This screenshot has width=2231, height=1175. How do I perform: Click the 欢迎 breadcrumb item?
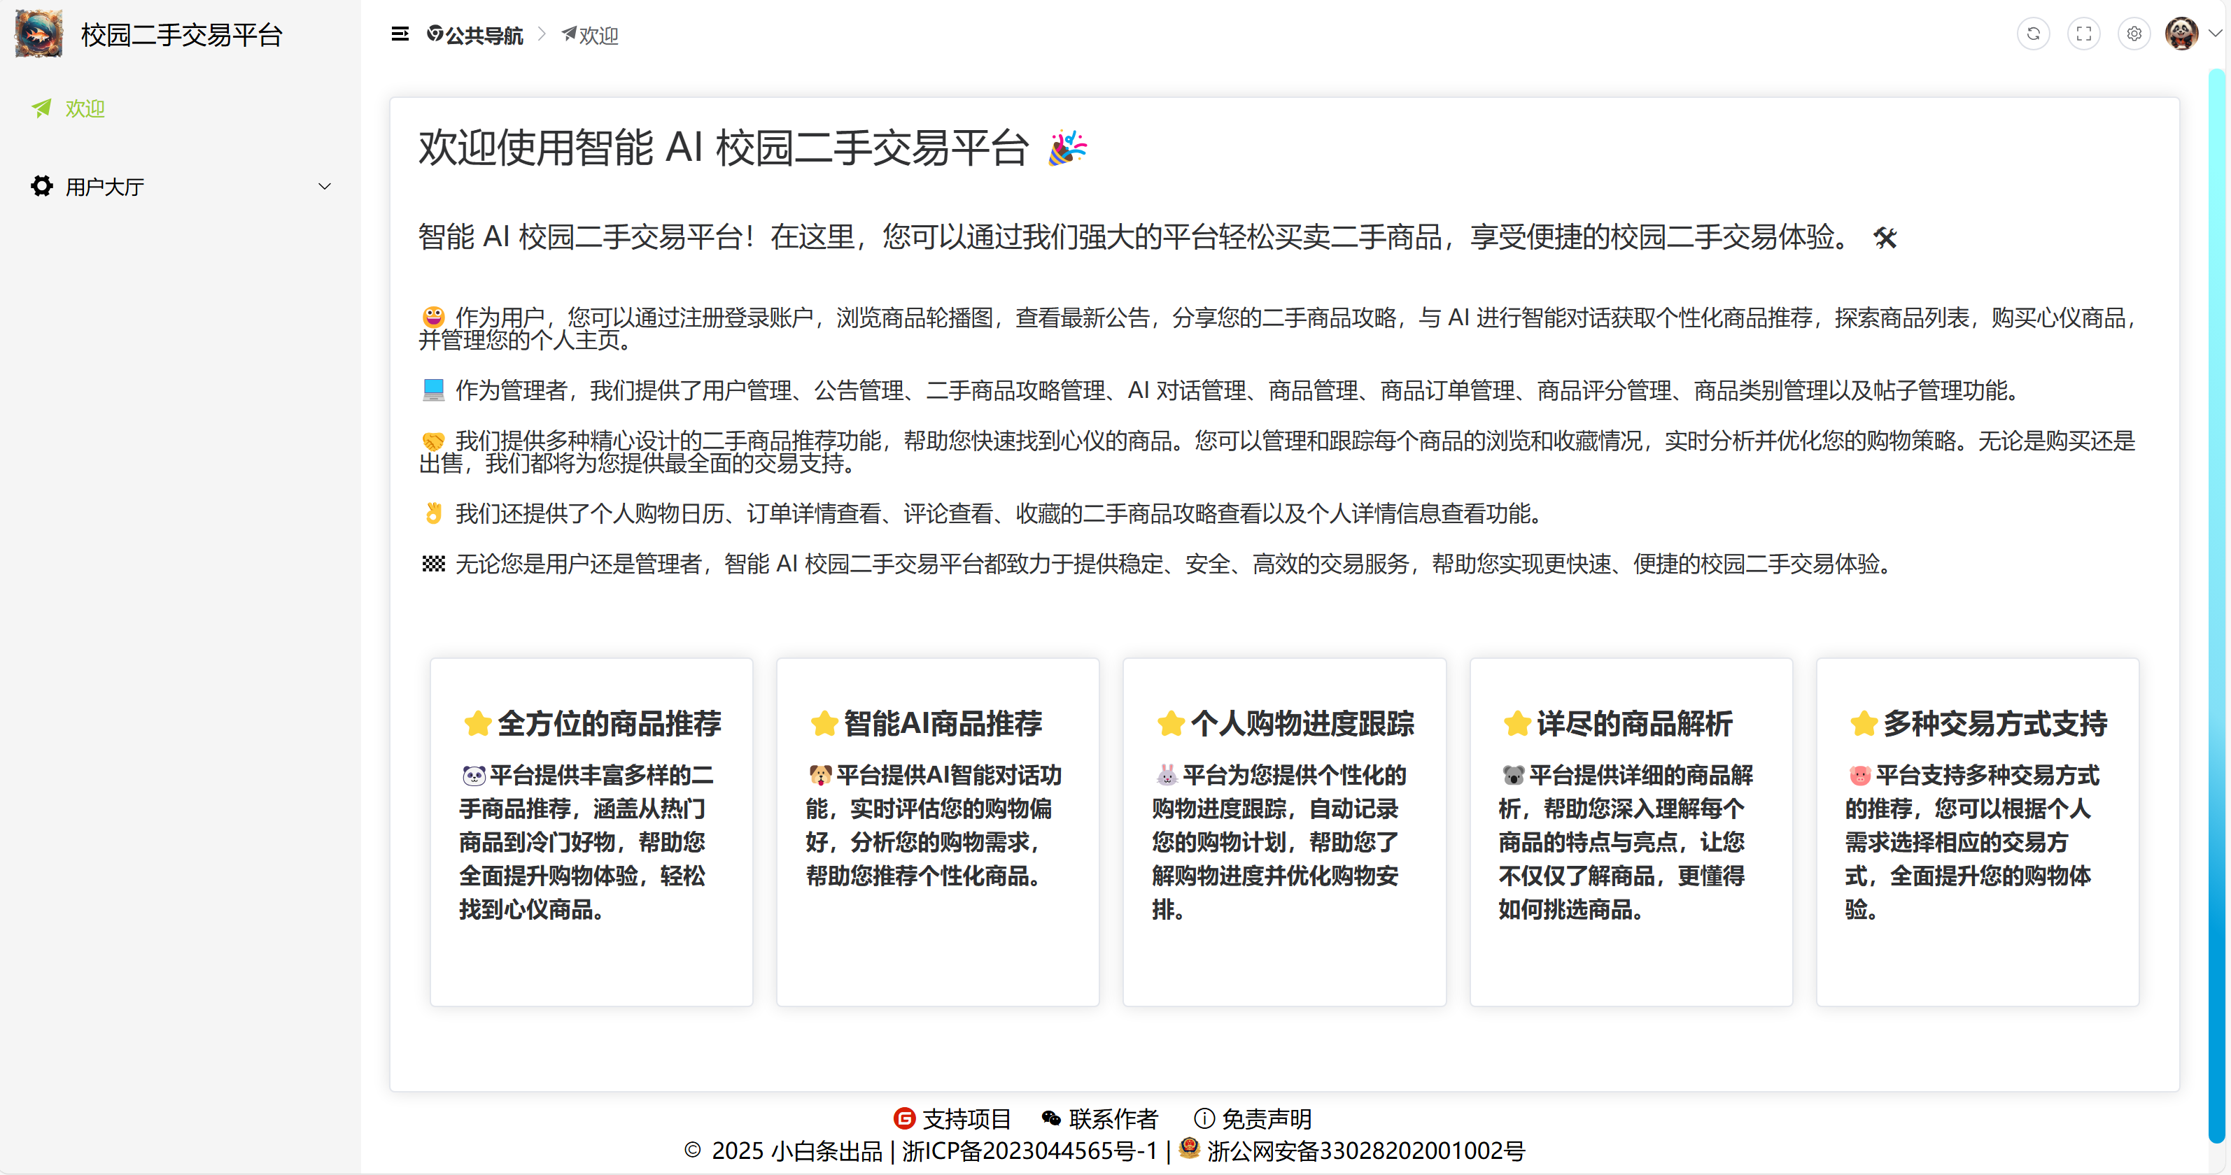tap(598, 36)
